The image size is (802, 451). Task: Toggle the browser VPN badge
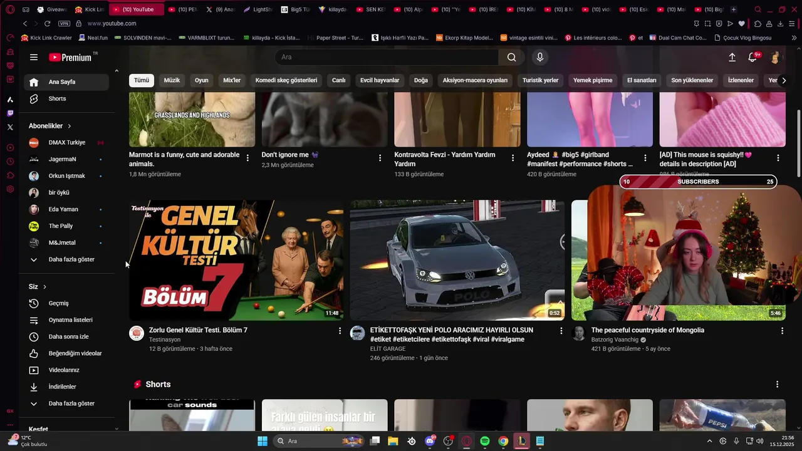pyautogui.click(x=64, y=23)
